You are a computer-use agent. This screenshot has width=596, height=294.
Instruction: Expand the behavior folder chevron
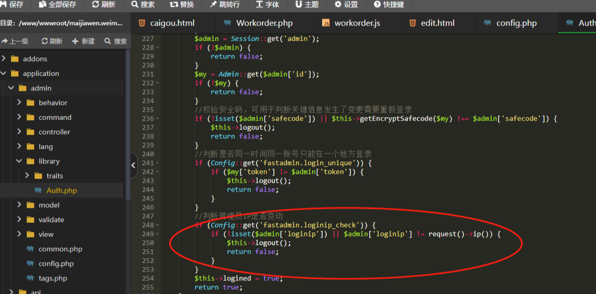pos(19,103)
